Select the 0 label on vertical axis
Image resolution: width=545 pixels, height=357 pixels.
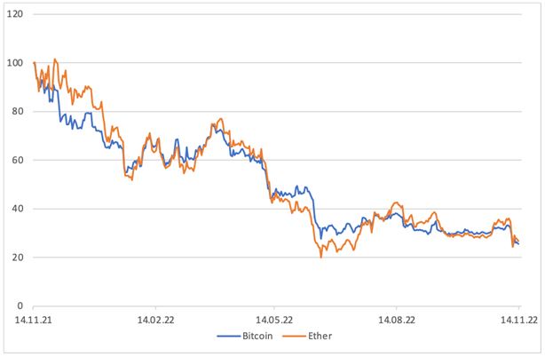click(22, 306)
